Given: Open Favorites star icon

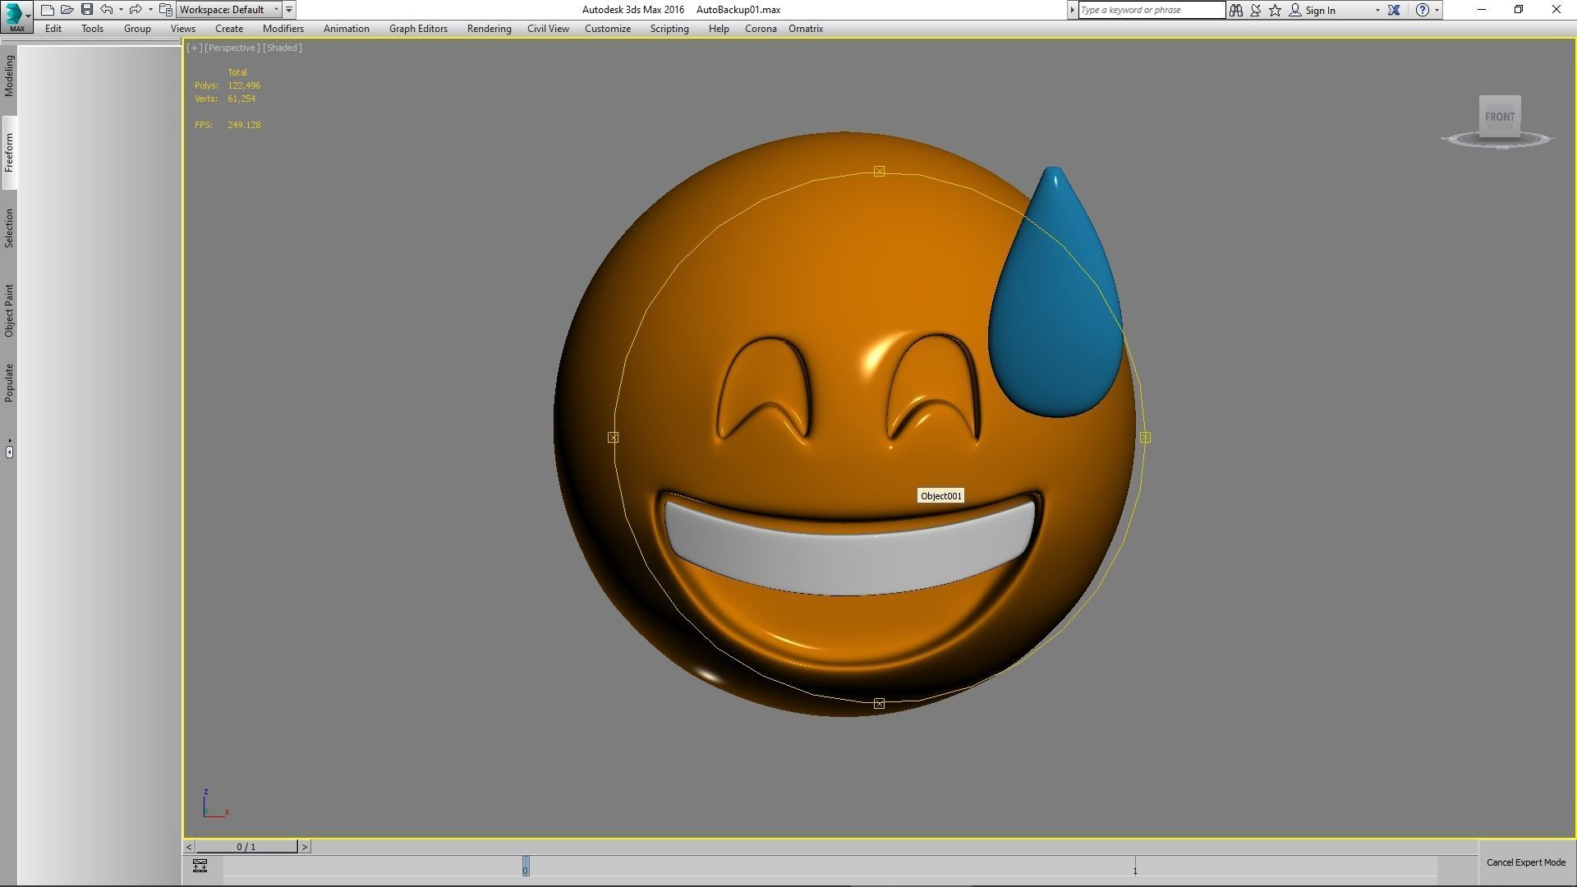Looking at the screenshot, I should tap(1276, 10).
